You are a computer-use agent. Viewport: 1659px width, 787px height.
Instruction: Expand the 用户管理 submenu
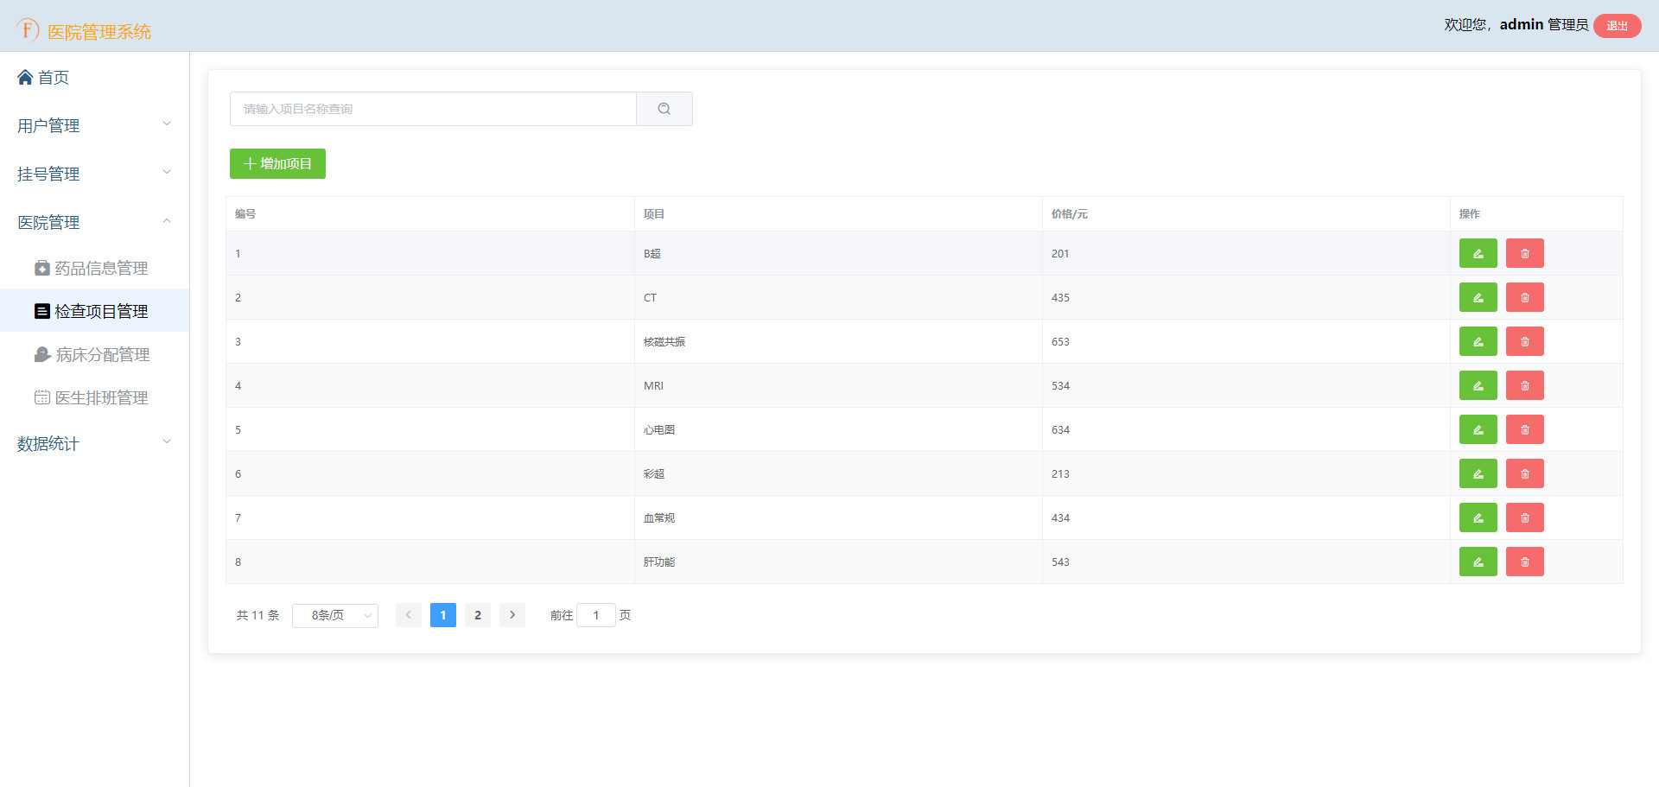point(95,126)
